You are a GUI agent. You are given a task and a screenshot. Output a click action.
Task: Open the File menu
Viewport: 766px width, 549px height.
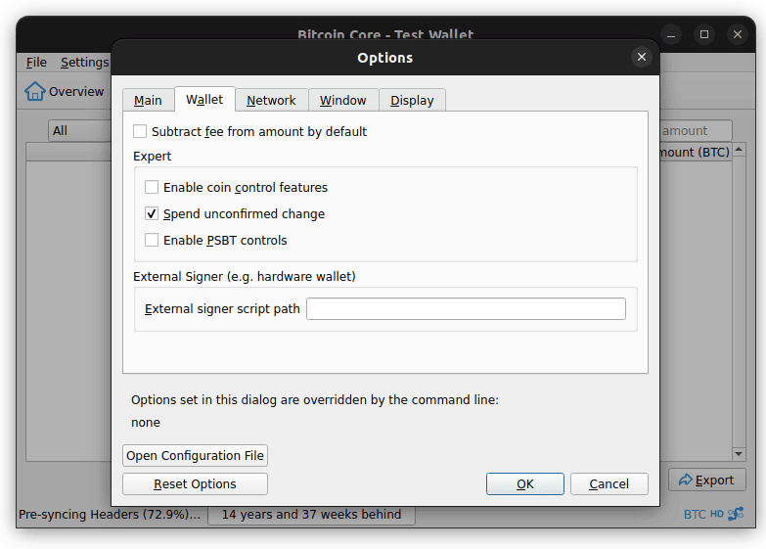(x=36, y=63)
